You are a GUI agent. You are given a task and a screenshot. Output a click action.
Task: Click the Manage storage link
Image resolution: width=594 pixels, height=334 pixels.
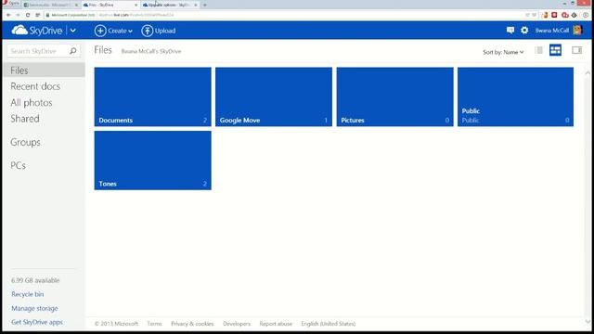[x=34, y=308]
